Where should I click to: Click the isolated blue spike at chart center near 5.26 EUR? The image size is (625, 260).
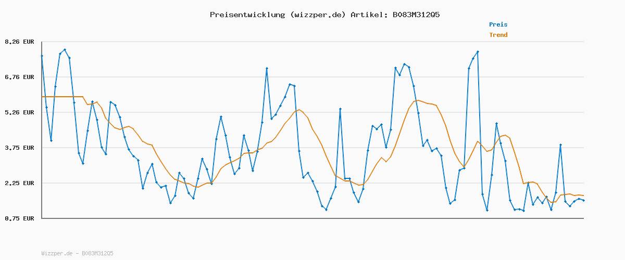click(340, 109)
